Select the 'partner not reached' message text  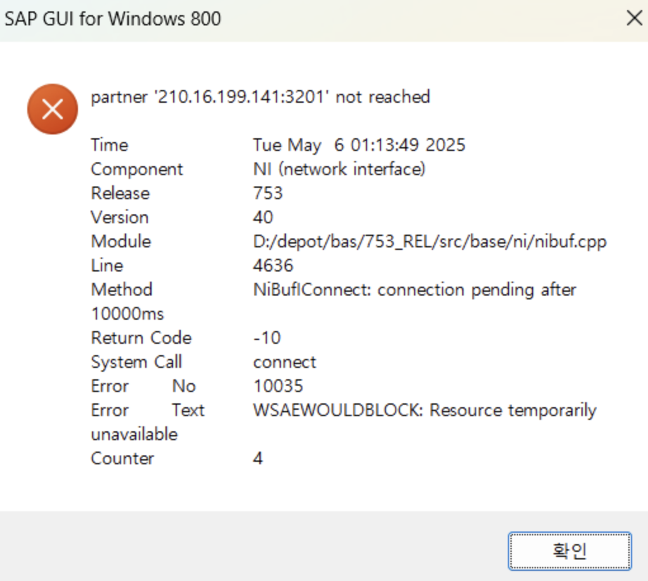261,97
